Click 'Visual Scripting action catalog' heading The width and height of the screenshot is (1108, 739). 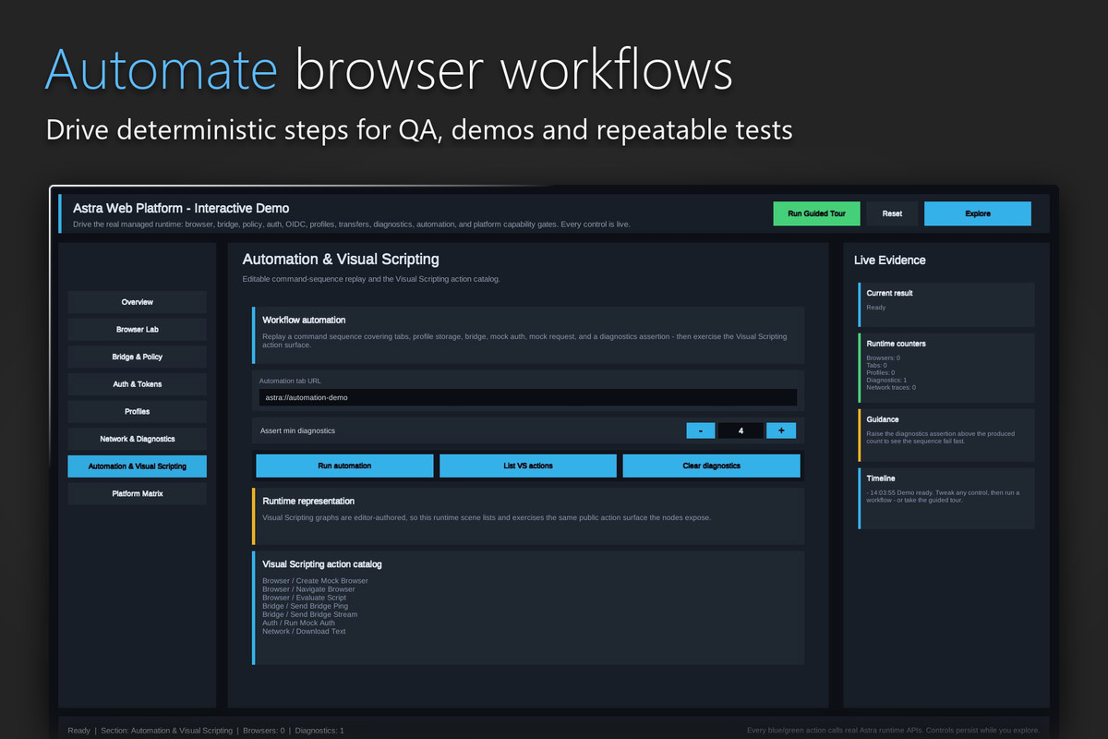322,563
